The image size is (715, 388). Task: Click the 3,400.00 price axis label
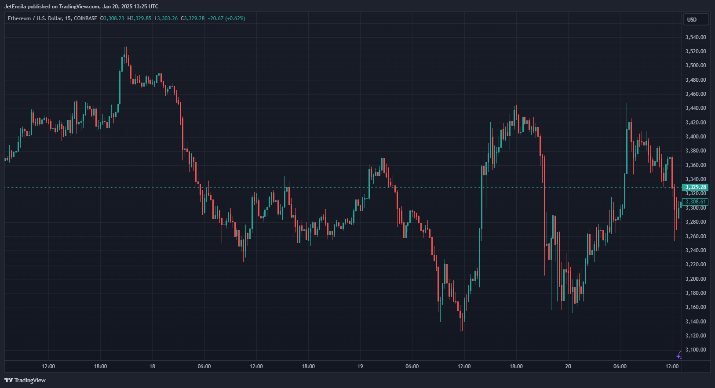click(696, 137)
